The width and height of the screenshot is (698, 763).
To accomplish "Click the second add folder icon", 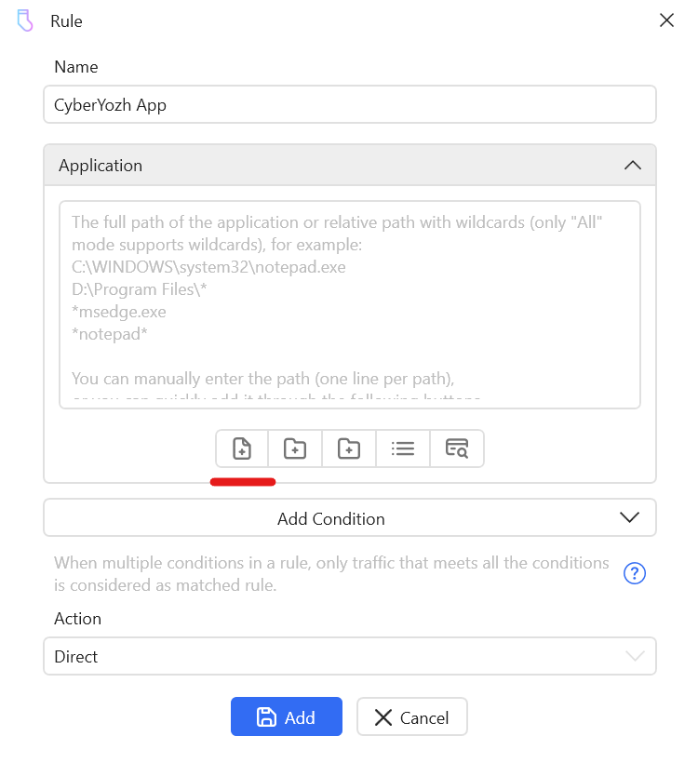I will tap(349, 448).
